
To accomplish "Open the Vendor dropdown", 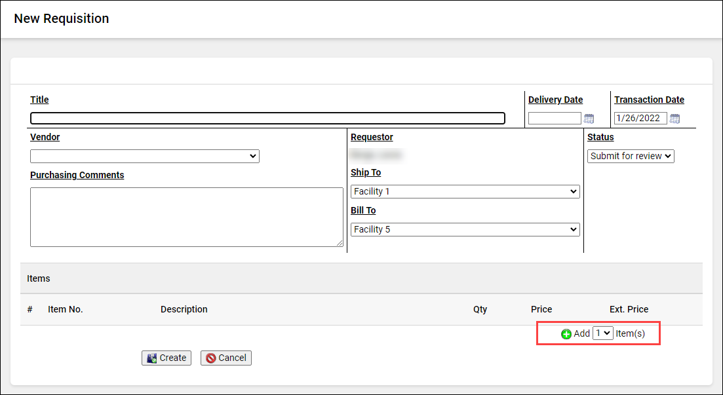I will (x=144, y=156).
